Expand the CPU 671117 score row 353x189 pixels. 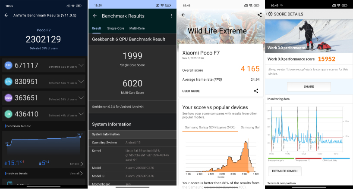pos(81,66)
